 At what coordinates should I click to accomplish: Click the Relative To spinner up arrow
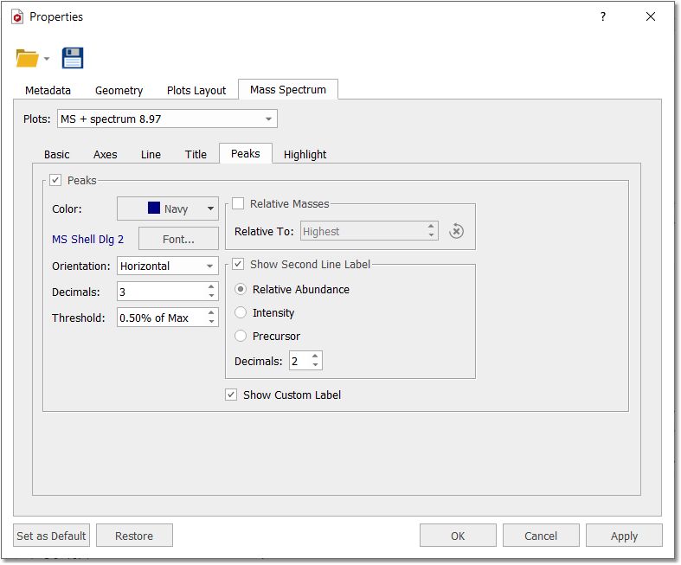pos(431,227)
